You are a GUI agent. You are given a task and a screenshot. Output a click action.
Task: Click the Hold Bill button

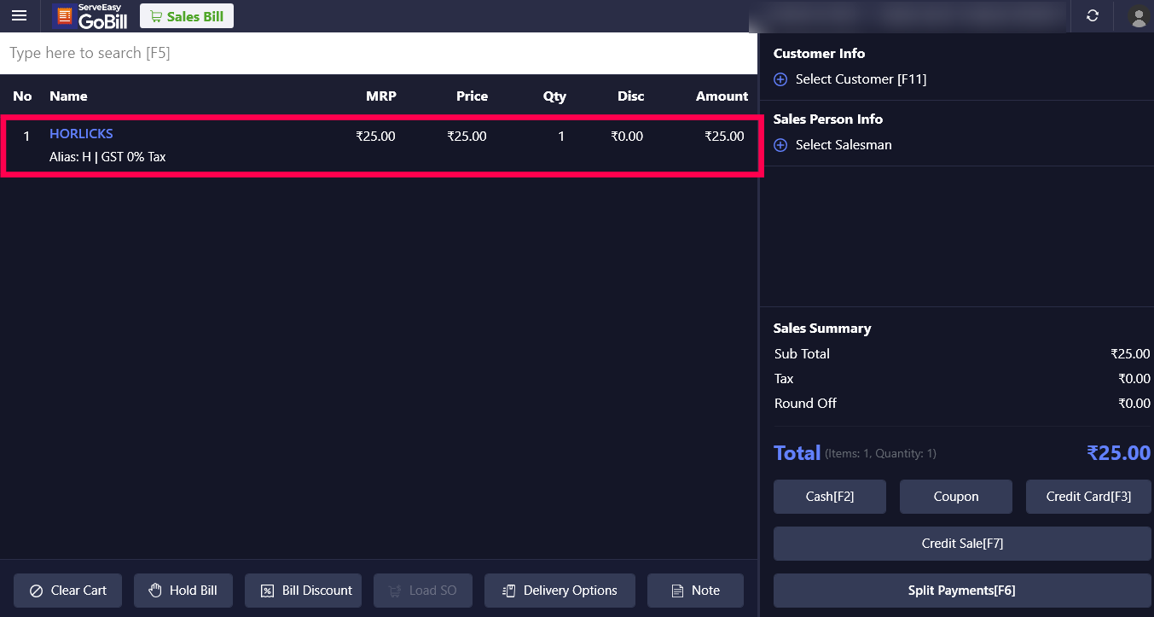pos(183,591)
